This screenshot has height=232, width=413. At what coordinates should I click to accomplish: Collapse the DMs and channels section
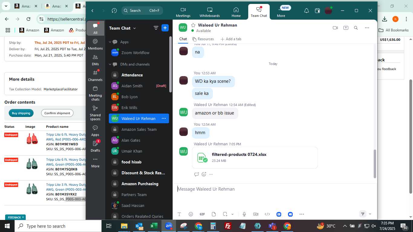pyautogui.click(x=110, y=64)
